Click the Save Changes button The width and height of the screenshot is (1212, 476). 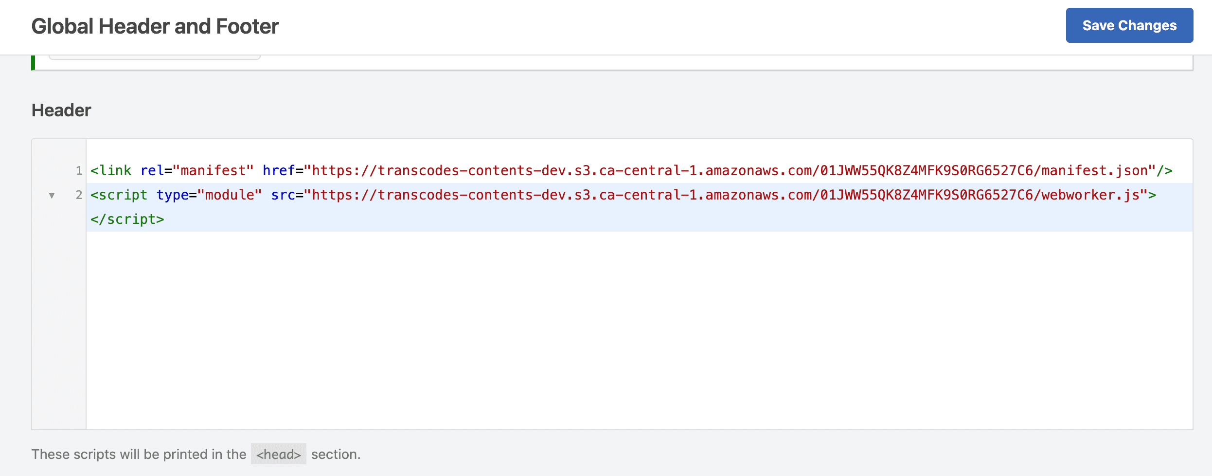click(1129, 25)
